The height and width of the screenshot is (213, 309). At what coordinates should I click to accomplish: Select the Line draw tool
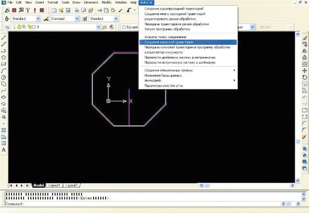pos(4,38)
